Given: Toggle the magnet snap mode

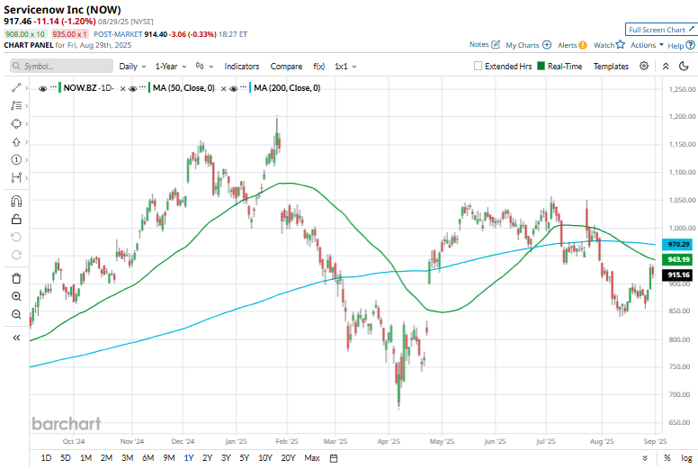Looking at the screenshot, I should click(16, 202).
